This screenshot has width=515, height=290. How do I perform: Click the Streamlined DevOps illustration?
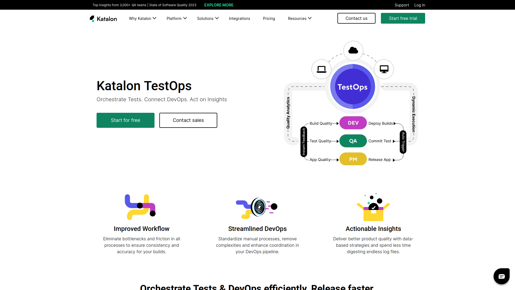257,207
